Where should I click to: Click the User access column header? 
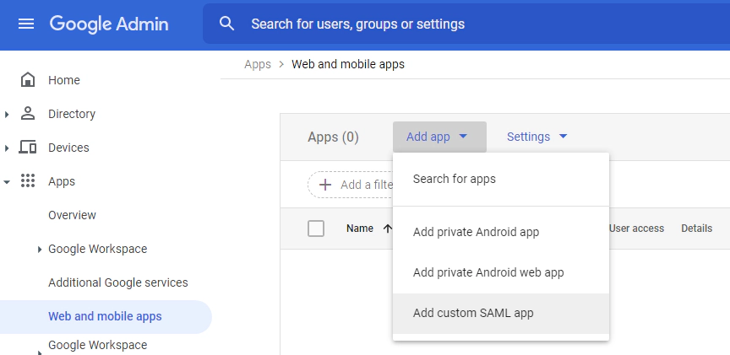(636, 229)
